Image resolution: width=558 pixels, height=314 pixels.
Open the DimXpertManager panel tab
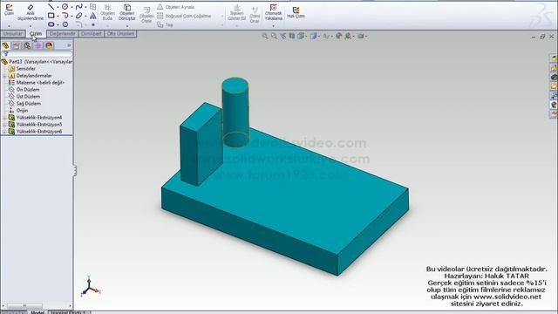[38, 45]
